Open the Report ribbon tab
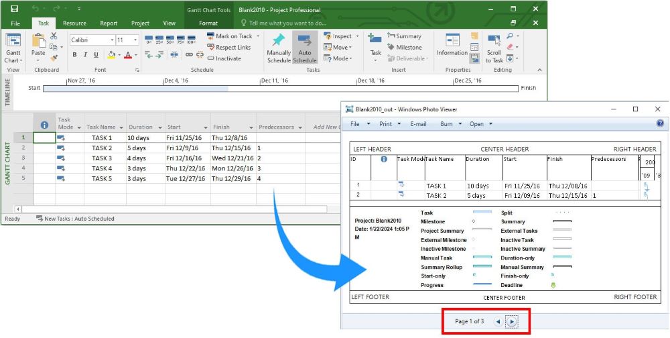Screen dimensions: 670x338 click(x=109, y=23)
